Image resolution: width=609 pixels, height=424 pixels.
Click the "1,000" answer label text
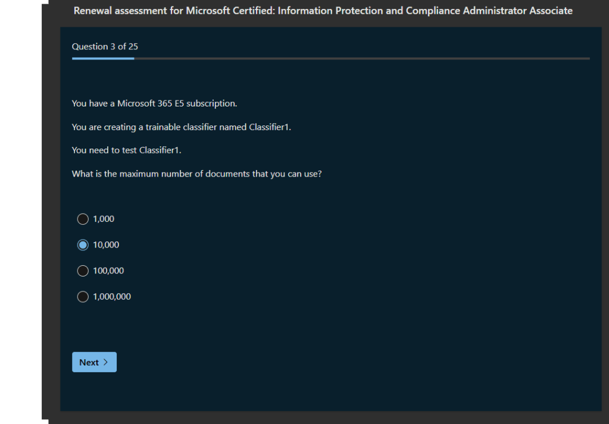104,219
